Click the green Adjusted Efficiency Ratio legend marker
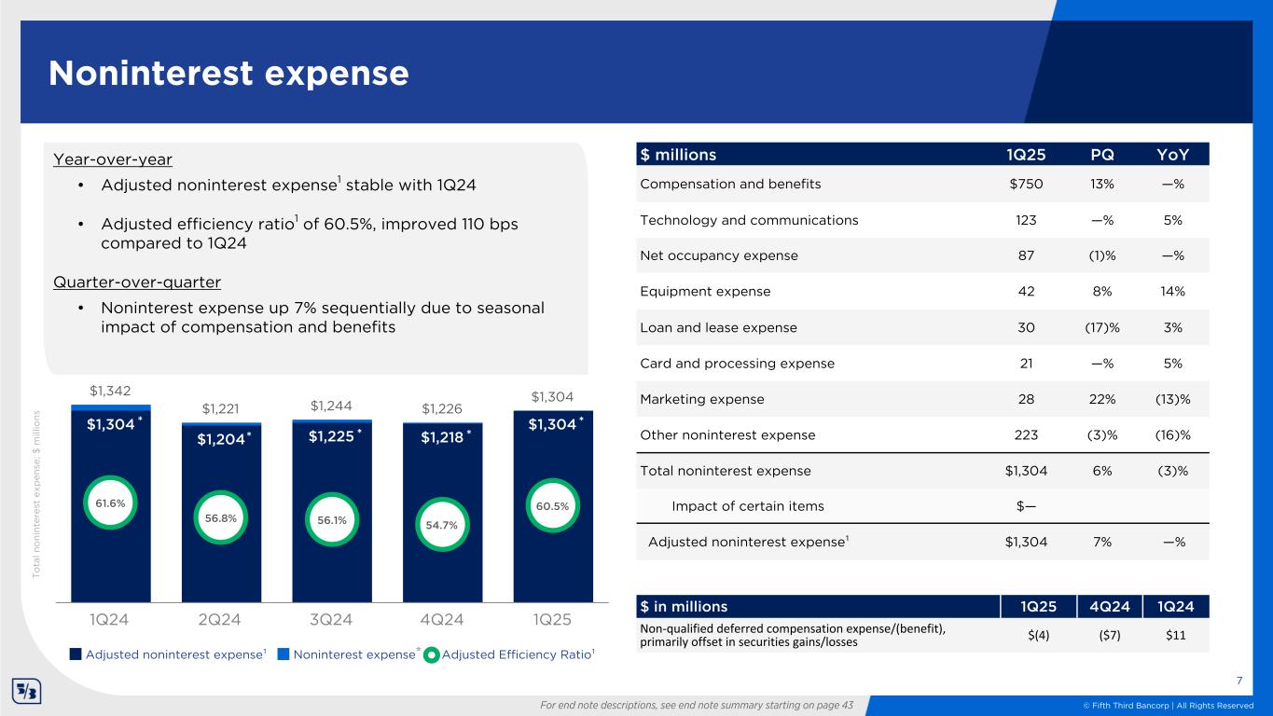The width and height of the screenshot is (1273, 716). pos(431,655)
